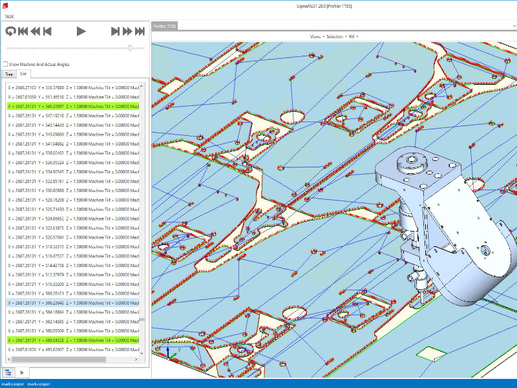Click the list's scroll right arrow

(136, 360)
